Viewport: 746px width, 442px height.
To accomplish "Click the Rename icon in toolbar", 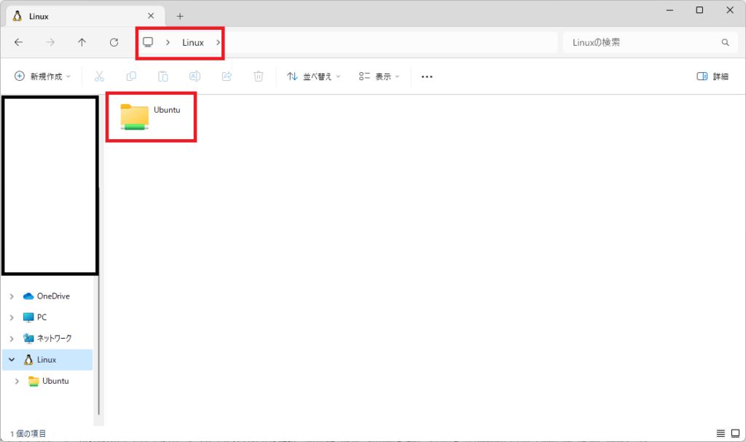I will point(195,76).
